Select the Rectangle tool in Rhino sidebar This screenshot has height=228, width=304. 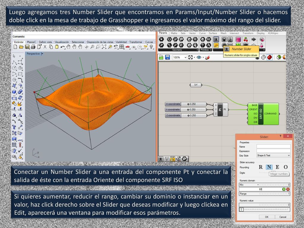pyautogui.click(x=20, y=74)
